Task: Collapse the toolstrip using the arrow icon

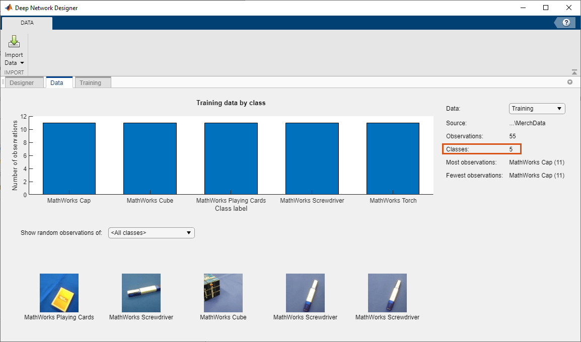Action: 574,72
